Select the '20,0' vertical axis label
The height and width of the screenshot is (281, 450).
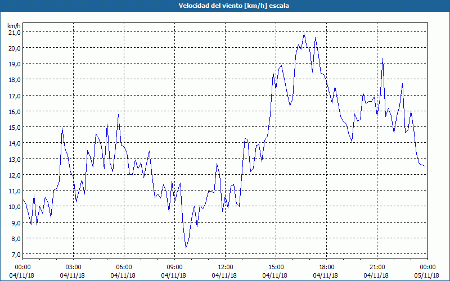click(15, 48)
